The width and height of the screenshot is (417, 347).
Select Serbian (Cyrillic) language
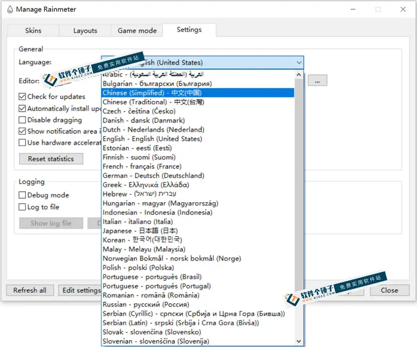click(x=198, y=314)
